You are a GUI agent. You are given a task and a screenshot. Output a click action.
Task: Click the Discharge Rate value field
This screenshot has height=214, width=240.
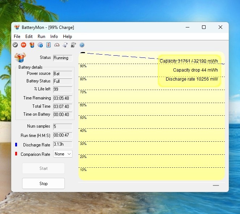[62, 145]
